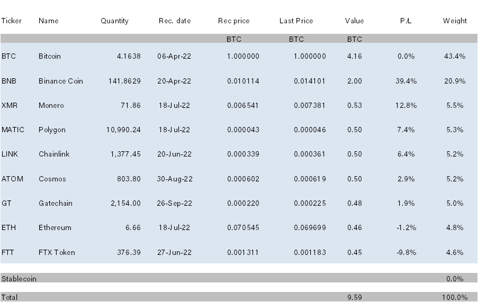
Task: Click rec price 0.010114
Action: click(243, 81)
